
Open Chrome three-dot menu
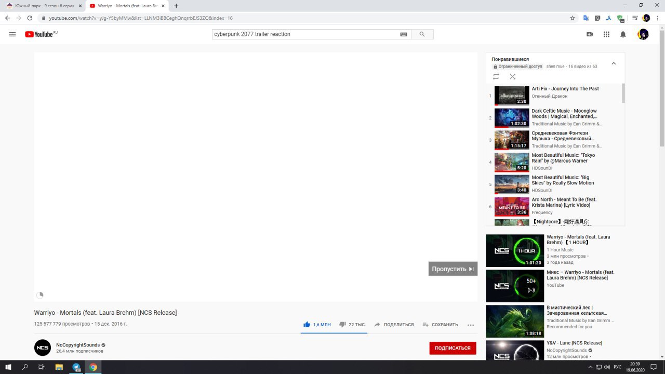coord(657,18)
